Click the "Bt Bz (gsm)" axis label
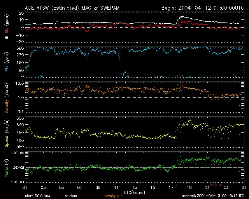Image resolution: width=249 pixels, height=199 pixels. pos(7,27)
